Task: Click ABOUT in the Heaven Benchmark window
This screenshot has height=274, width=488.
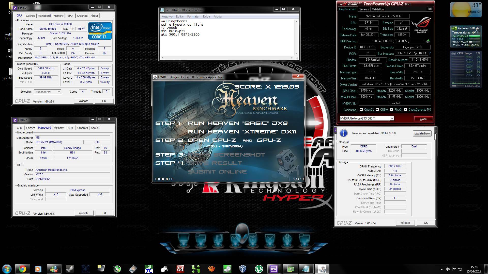Action: tap(164, 179)
